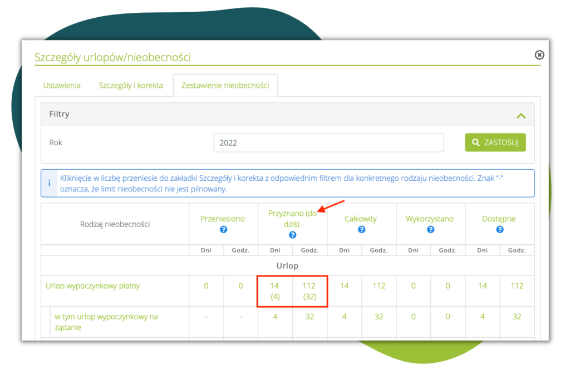Switch to Szczegóły i korekta tab
The width and height of the screenshot is (570, 380).
pos(131,86)
